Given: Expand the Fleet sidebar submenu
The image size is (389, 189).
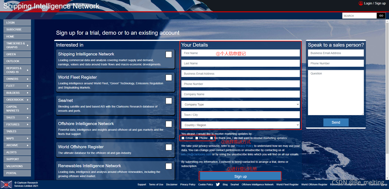Looking at the screenshot, I should point(28,86).
